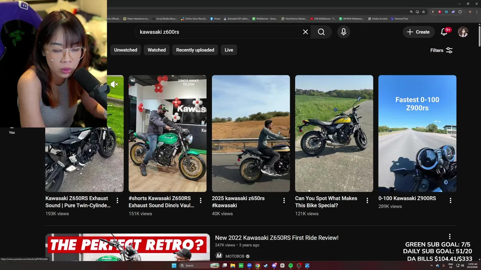This screenshot has height=270, width=481.
Task: Select the Live filter chip
Action: (x=229, y=50)
